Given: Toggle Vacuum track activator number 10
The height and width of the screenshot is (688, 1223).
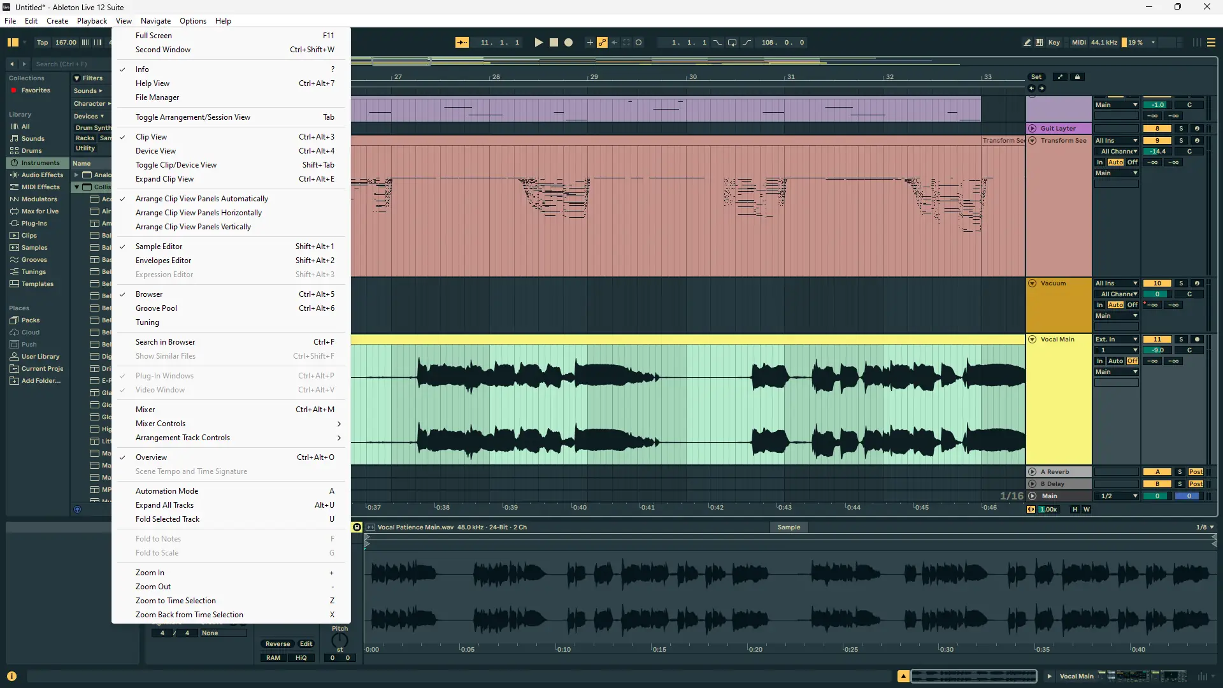Looking at the screenshot, I should tap(1157, 283).
